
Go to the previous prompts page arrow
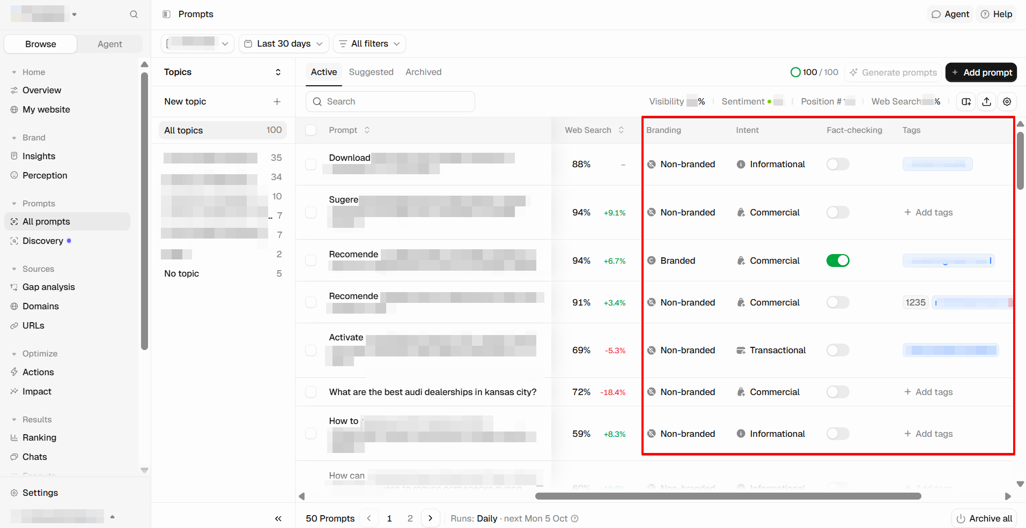[369, 518]
